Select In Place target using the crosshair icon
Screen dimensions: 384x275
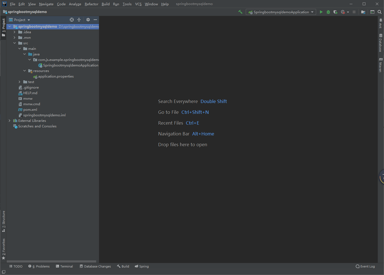point(72,20)
